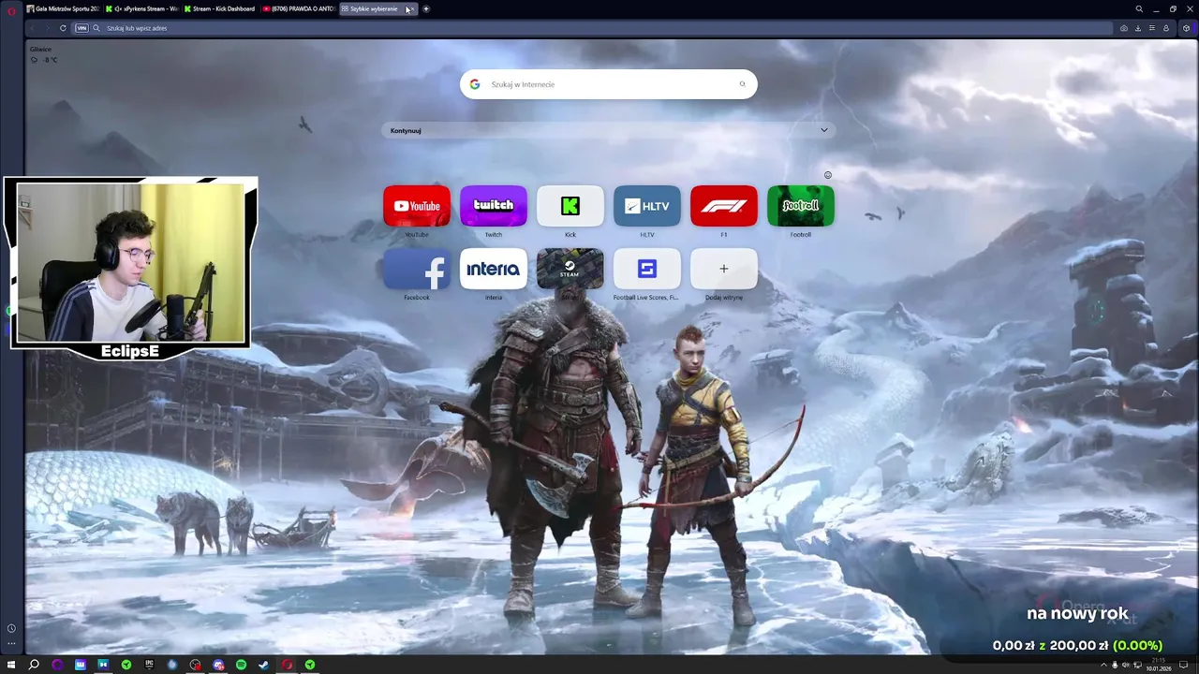Open the Facebook speed dial tile
This screenshot has width=1199, height=674.
[417, 269]
